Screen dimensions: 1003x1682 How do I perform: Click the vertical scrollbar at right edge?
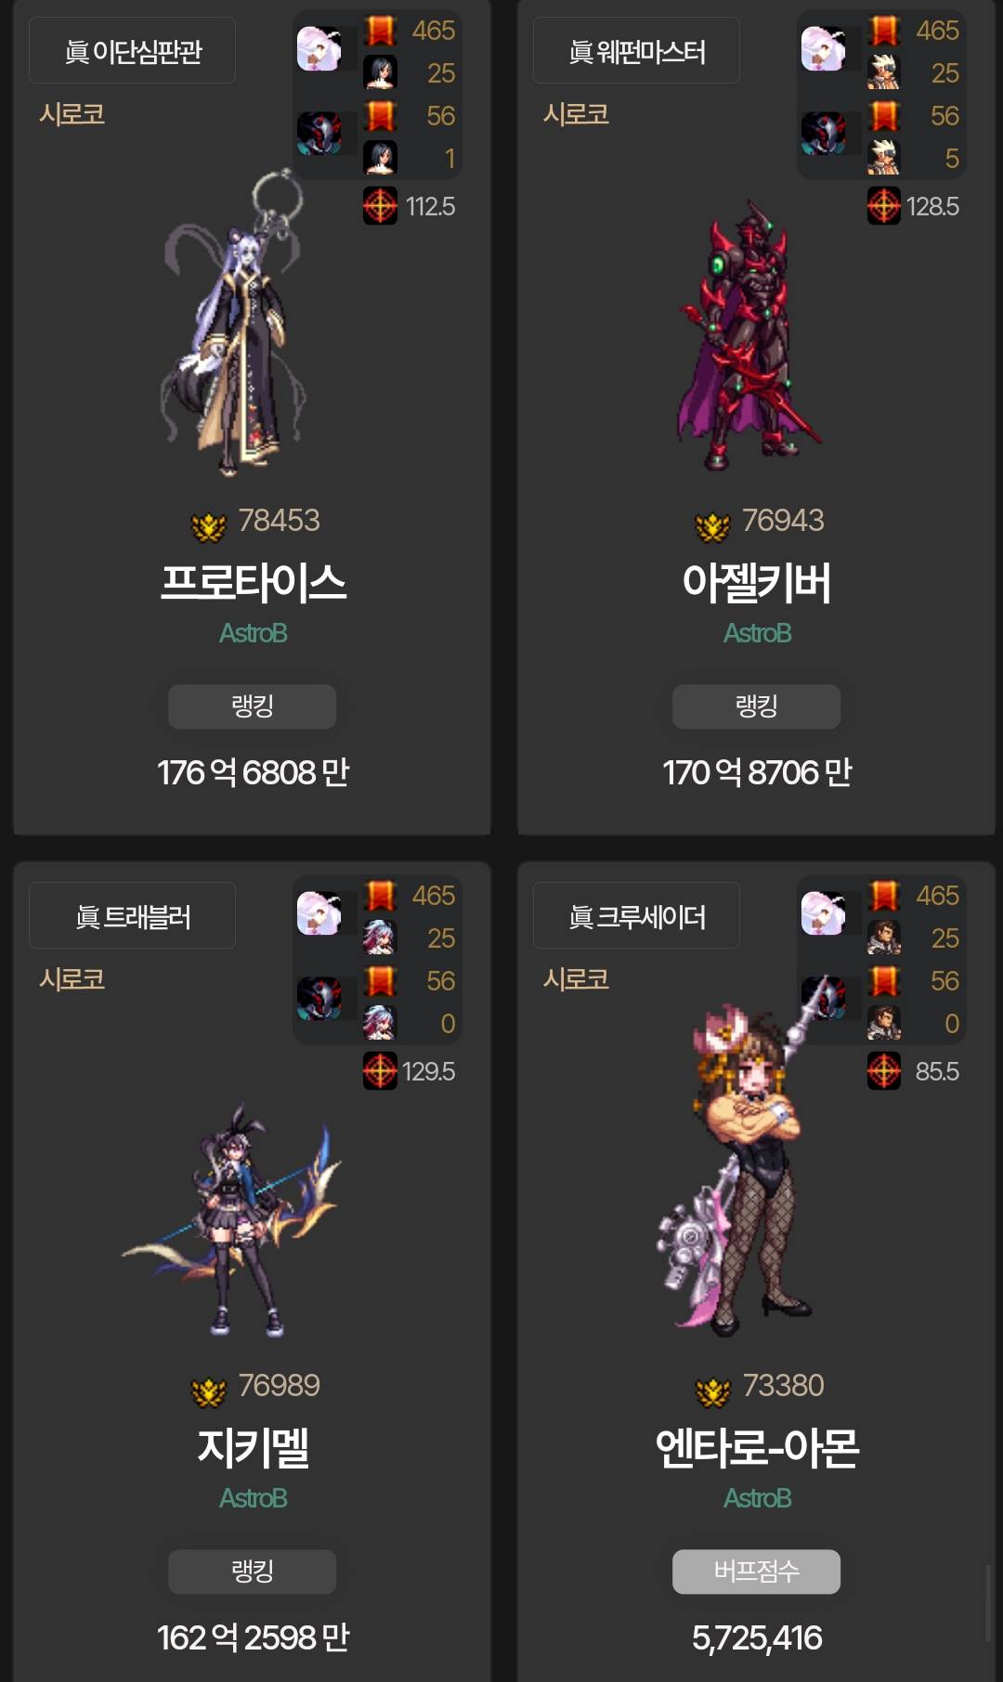[988, 1603]
